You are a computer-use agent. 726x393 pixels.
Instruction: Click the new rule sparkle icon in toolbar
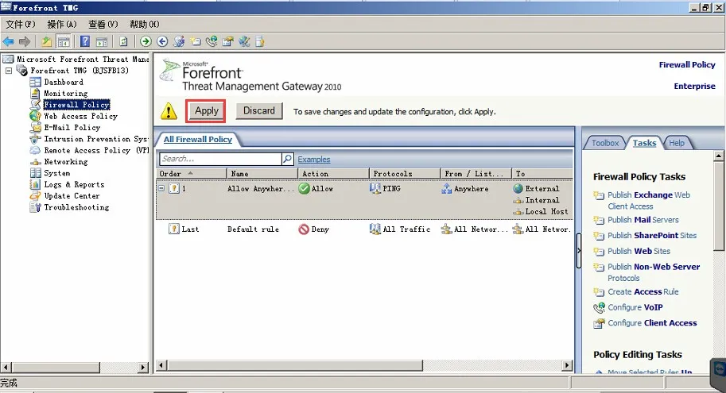pyautogui.click(x=196, y=41)
